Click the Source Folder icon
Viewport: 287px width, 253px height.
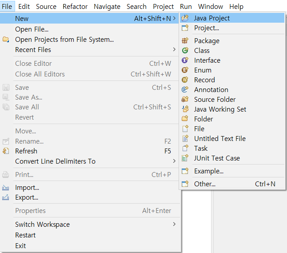click(185, 99)
